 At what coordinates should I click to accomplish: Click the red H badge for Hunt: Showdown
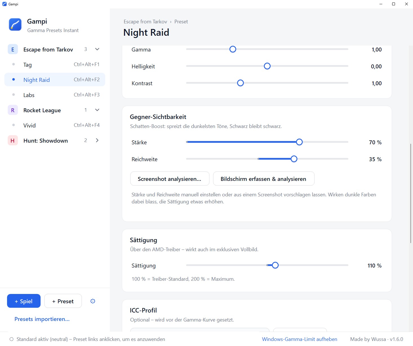tap(13, 141)
